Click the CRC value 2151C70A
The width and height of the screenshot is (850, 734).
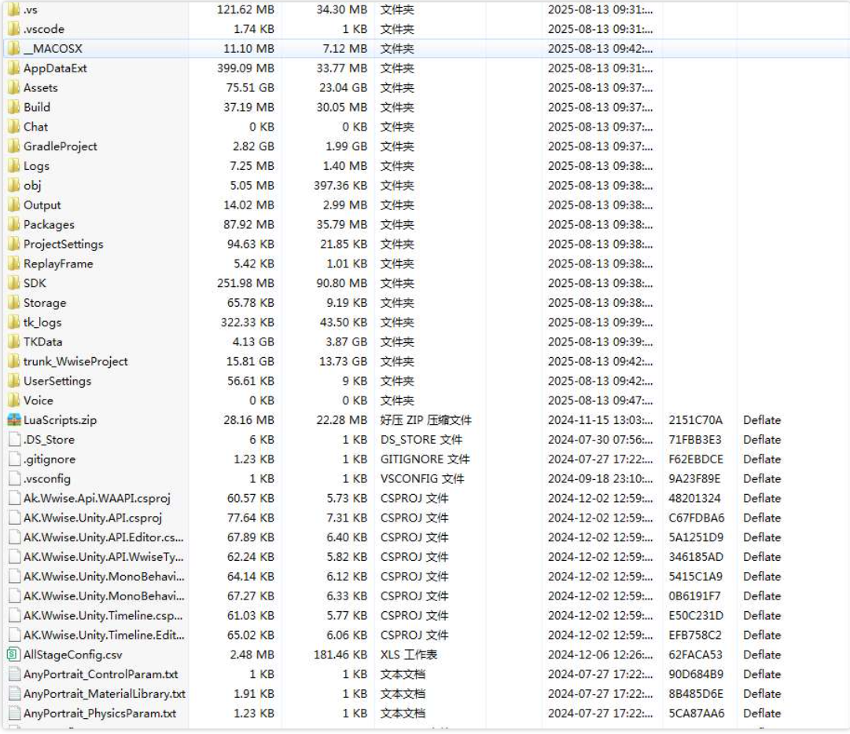point(695,420)
